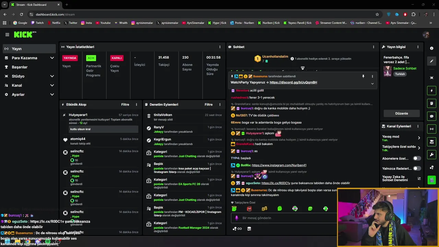The height and width of the screenshot is (247, 439).
Task: Expand the Stüdyo sidebar section
Action: tap(52, 76)
